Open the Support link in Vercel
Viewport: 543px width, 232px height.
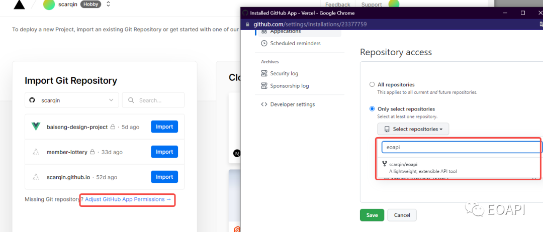(x=371, y=5)
